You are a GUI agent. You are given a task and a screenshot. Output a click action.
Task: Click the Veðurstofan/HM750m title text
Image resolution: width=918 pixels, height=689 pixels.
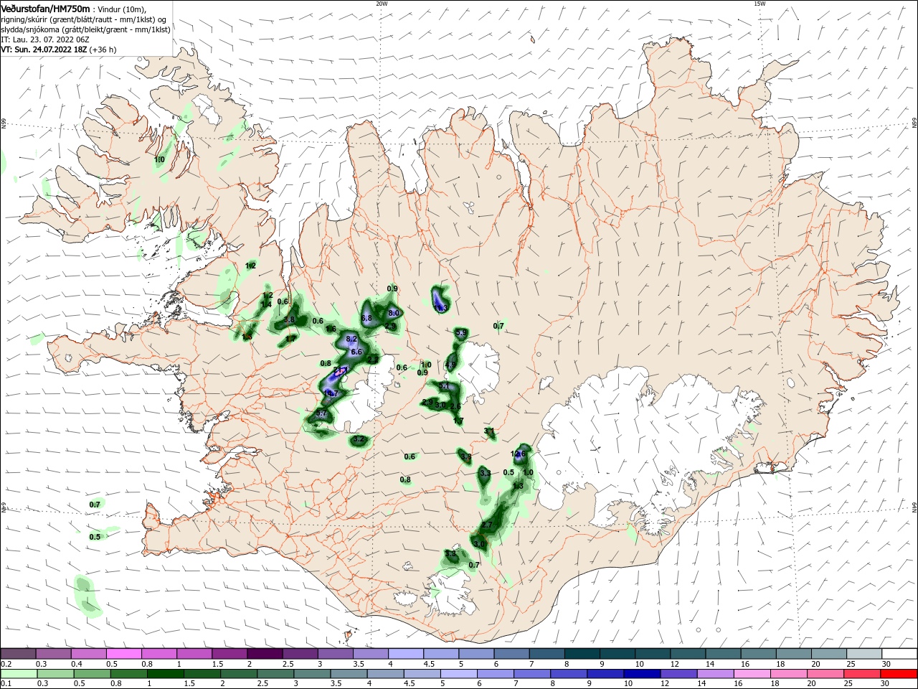tap(45, 8)
